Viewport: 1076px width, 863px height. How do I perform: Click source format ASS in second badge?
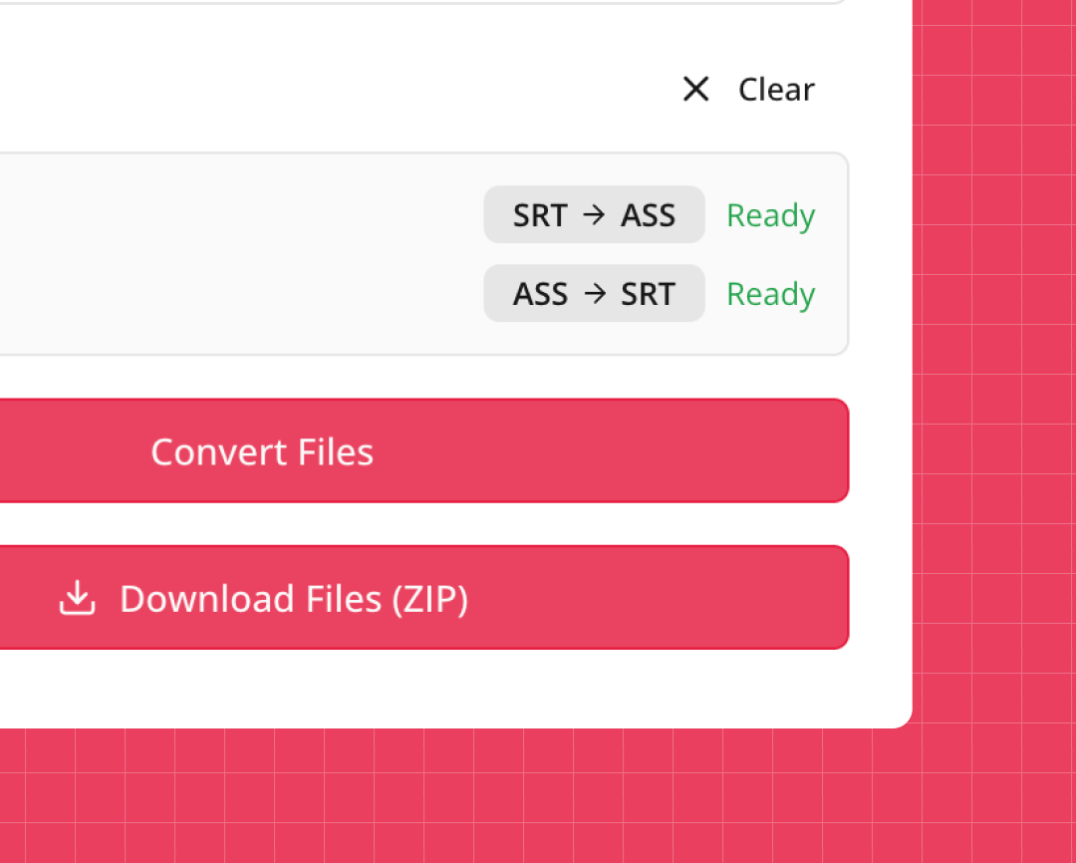point(540,294)
